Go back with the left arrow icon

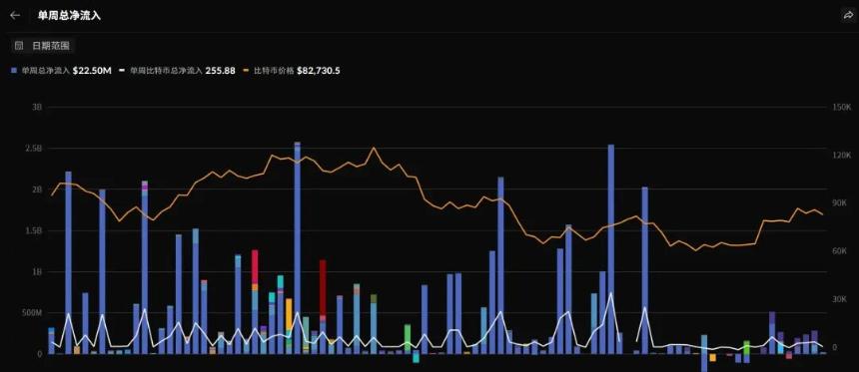(15, 15)
